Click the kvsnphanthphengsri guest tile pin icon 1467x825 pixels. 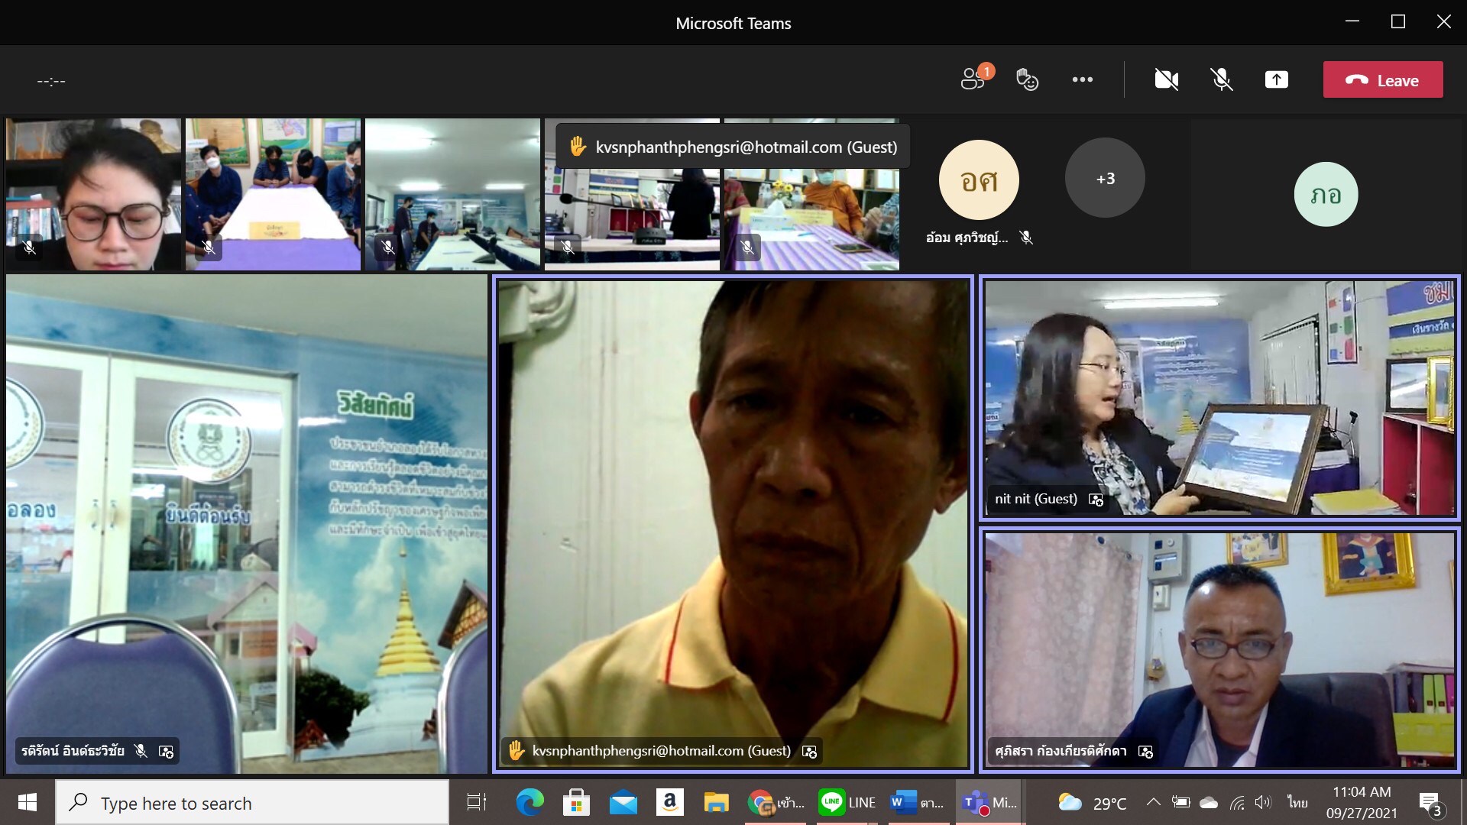click(x=809, y=752)
